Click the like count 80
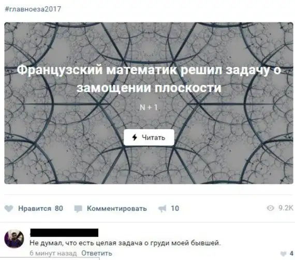The width and height of the screenshot is (295, 260). coord(59,208)
